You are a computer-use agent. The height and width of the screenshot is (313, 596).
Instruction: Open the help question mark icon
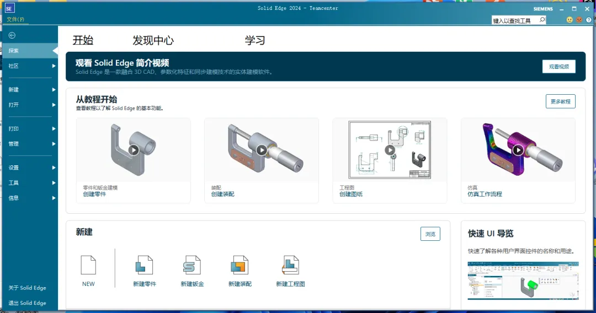[x=589, y=20]
